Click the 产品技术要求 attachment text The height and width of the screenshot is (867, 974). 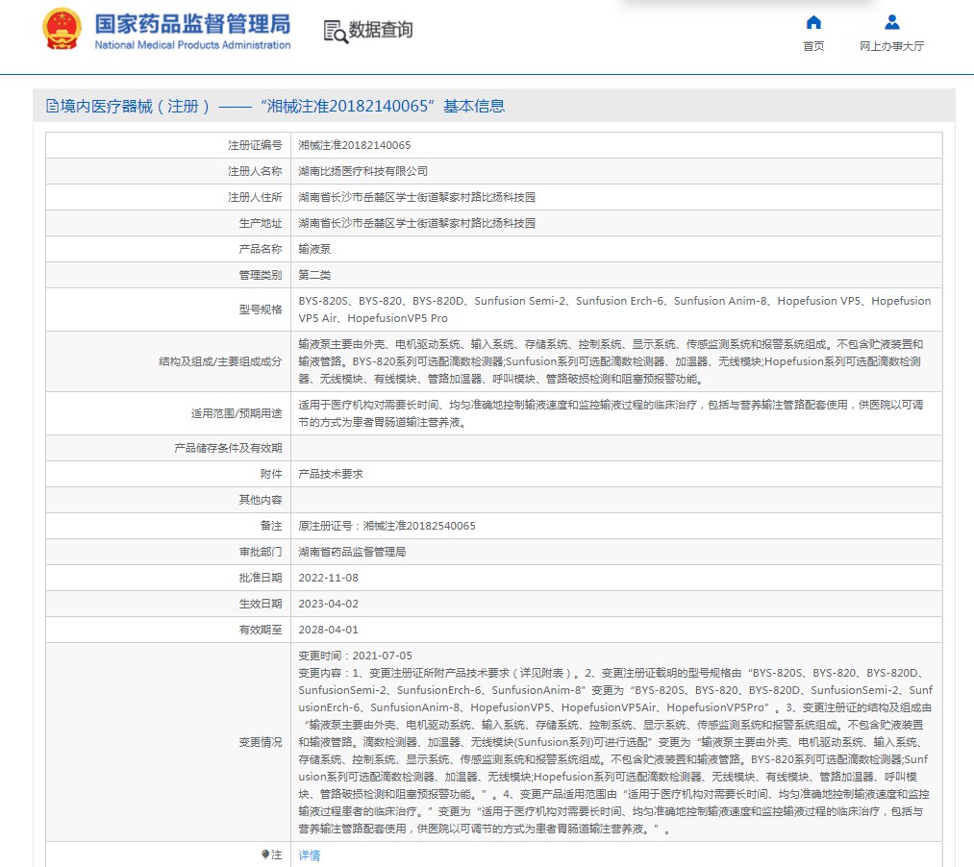pos(331,474)
